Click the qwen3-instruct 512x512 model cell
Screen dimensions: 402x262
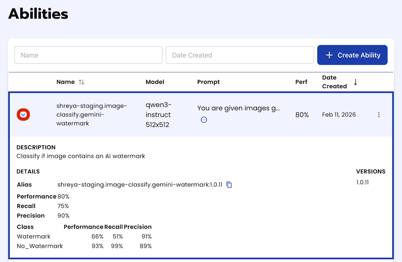[x=158, y=115]
